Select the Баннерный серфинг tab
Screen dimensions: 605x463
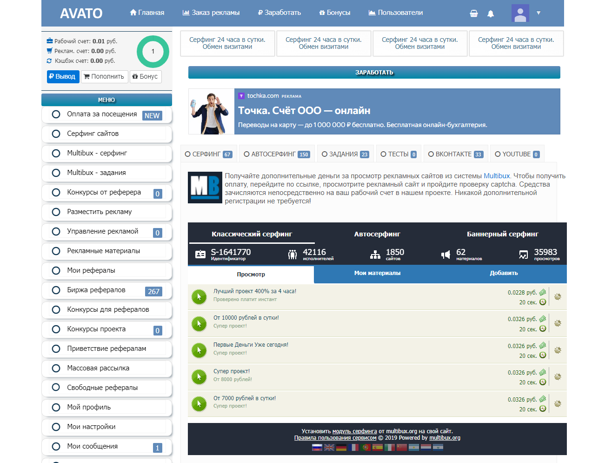(503, 234)
